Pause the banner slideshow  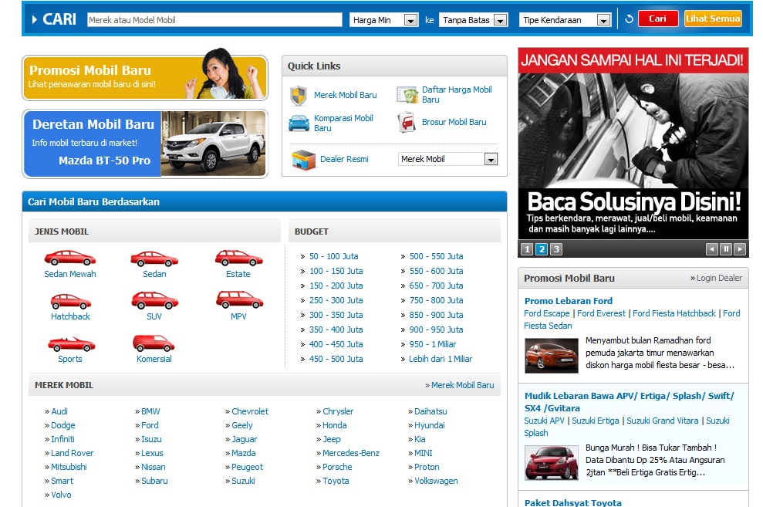(726, 249)
